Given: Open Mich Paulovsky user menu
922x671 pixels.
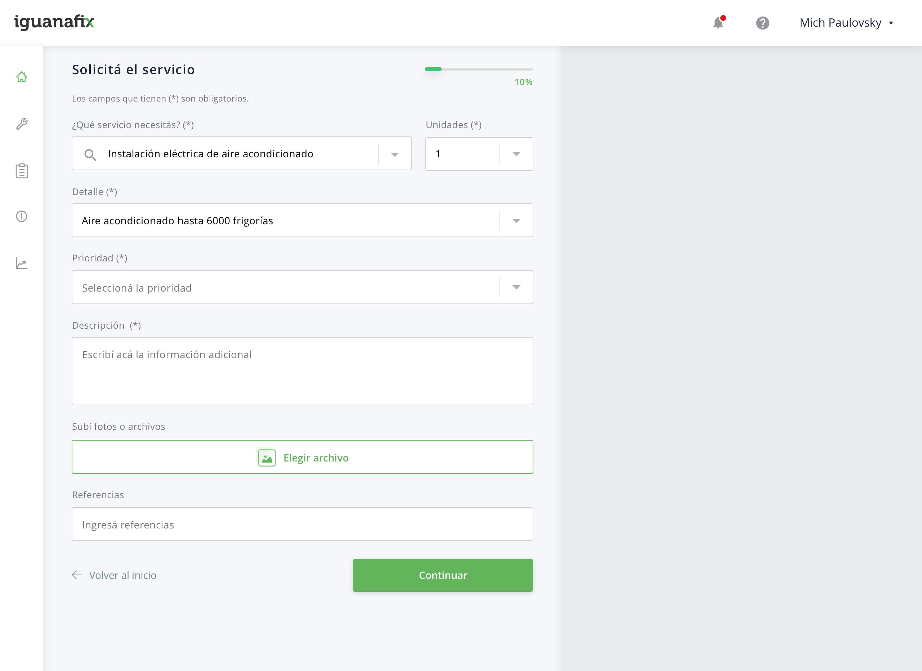Looking at the screenshot, I should (846, 23).
